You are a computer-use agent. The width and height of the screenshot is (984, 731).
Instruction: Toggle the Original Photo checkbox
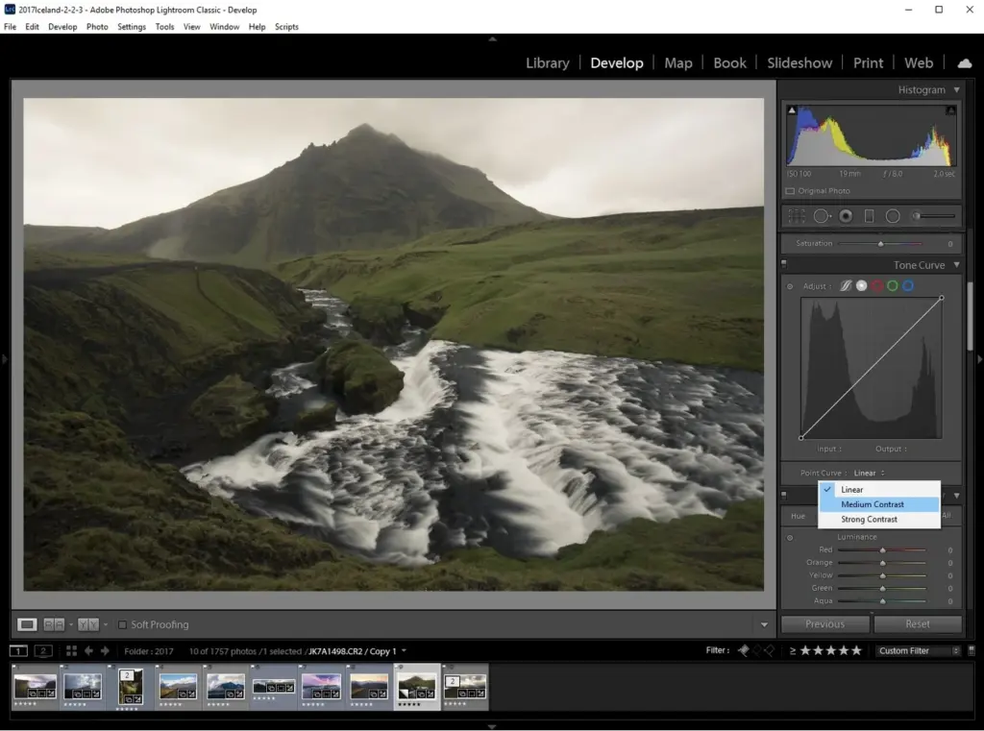coord(790,191)
